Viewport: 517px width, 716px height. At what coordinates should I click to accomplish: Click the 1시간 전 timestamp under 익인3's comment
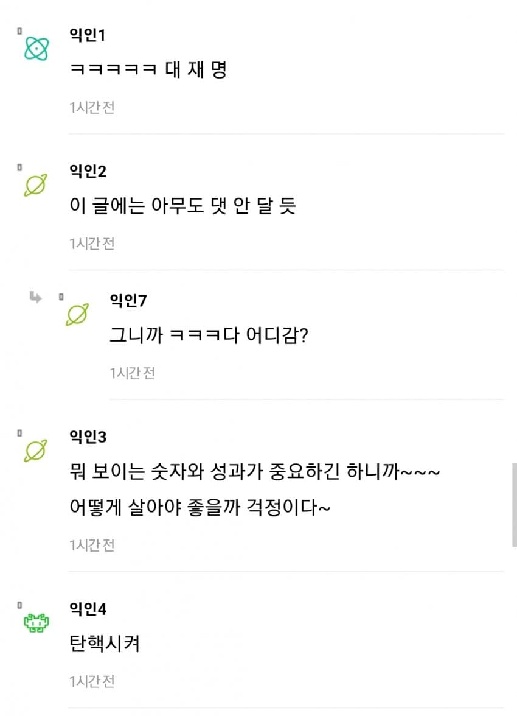click(92, 545)
